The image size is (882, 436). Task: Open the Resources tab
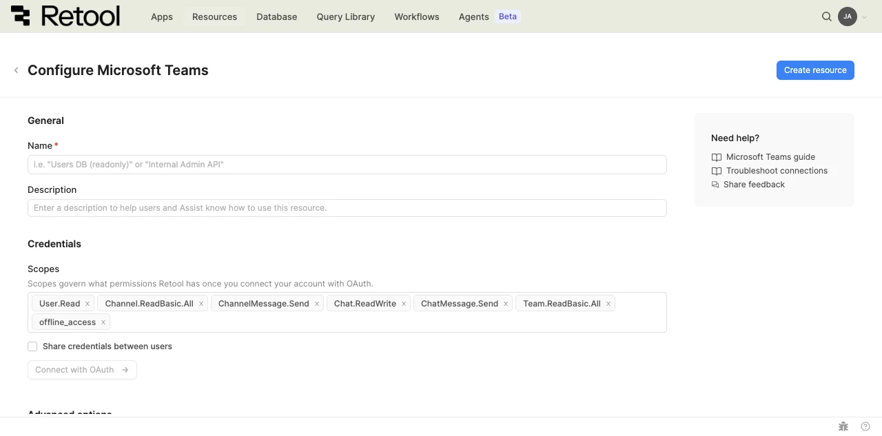click(214, 17)
